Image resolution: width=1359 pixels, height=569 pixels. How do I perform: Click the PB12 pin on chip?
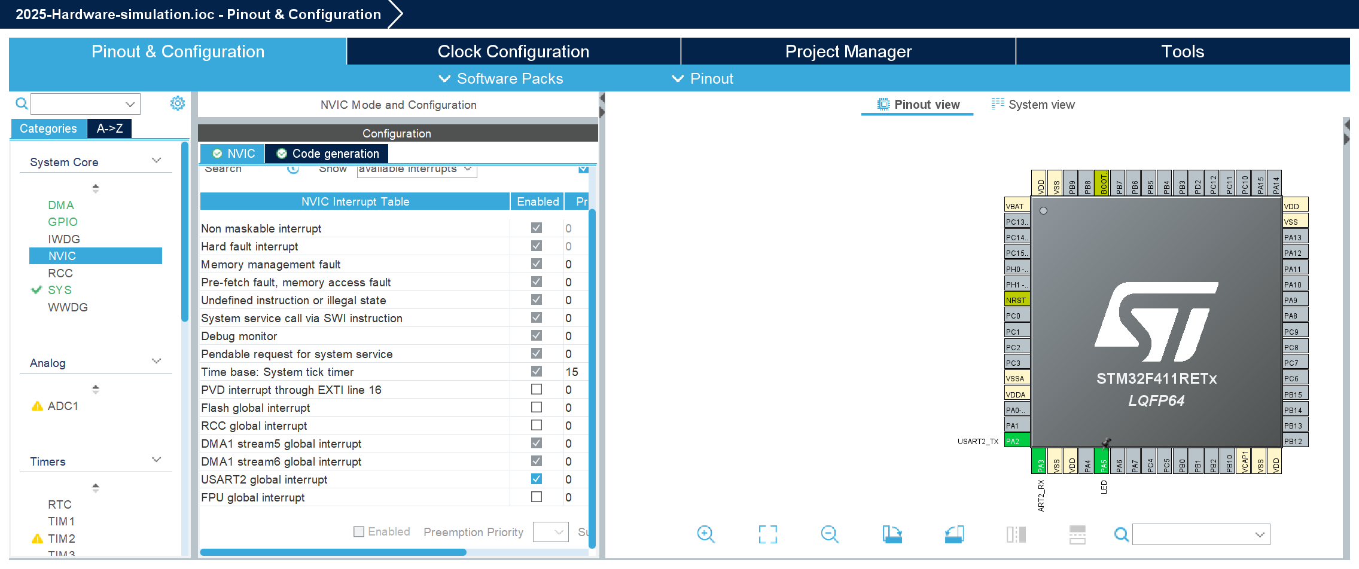(1296, 441)
